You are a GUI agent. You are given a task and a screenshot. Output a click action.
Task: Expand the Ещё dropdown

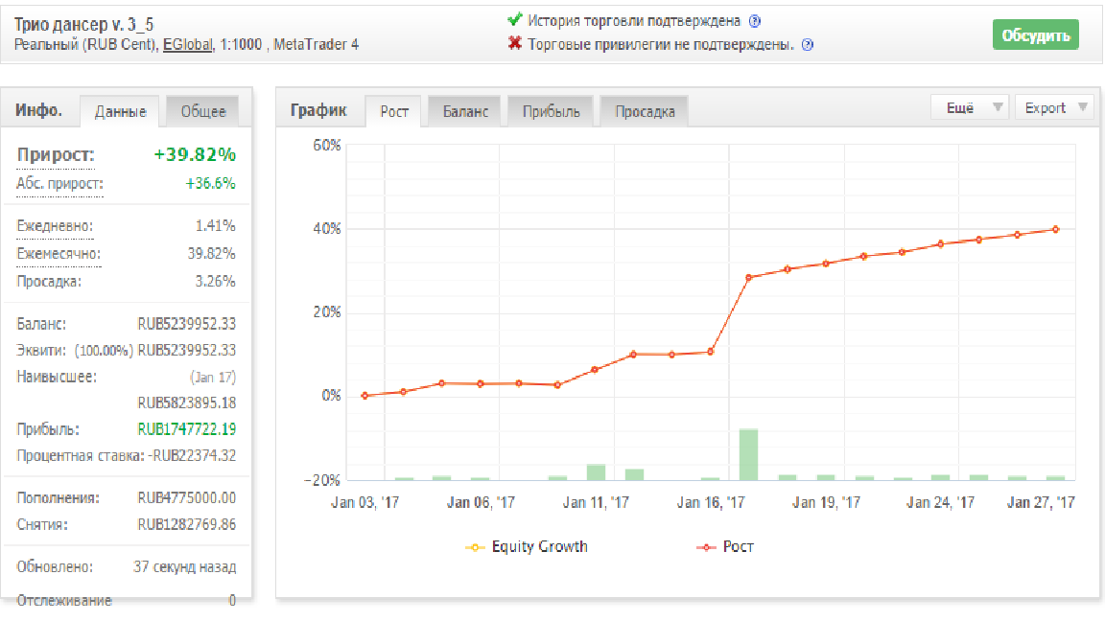(970, 107)
